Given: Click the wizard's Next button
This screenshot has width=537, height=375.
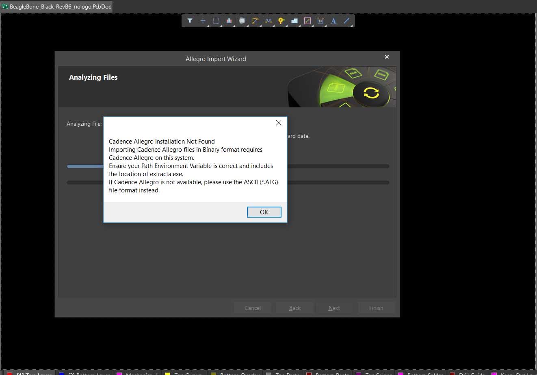Looking at the screenshot, I should (334, 308).
